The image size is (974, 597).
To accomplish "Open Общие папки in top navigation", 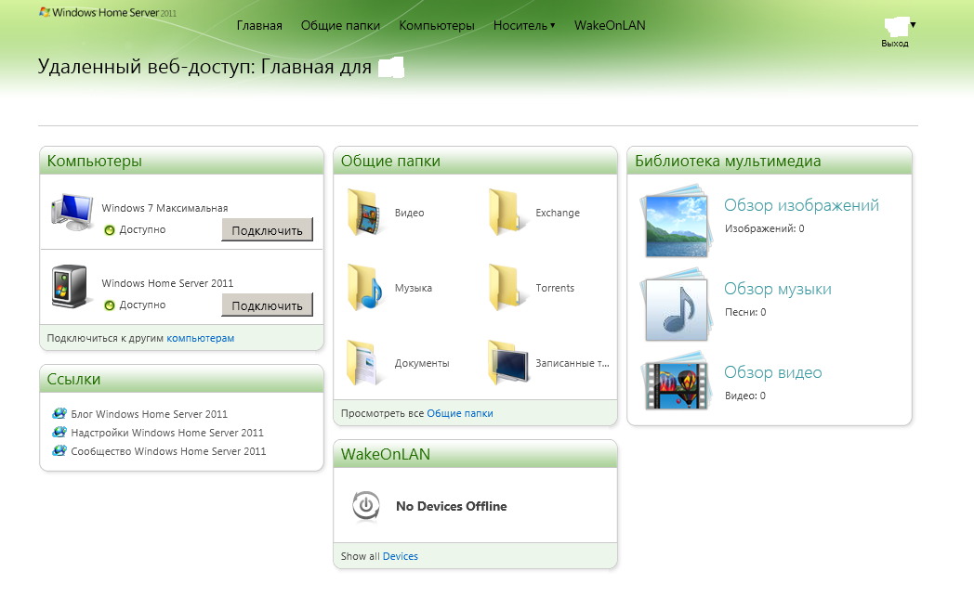I will [x=340, y=25].
